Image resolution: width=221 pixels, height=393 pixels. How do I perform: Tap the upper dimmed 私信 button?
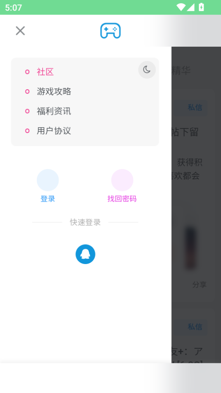pyautogui.click(x=195, y=107)
